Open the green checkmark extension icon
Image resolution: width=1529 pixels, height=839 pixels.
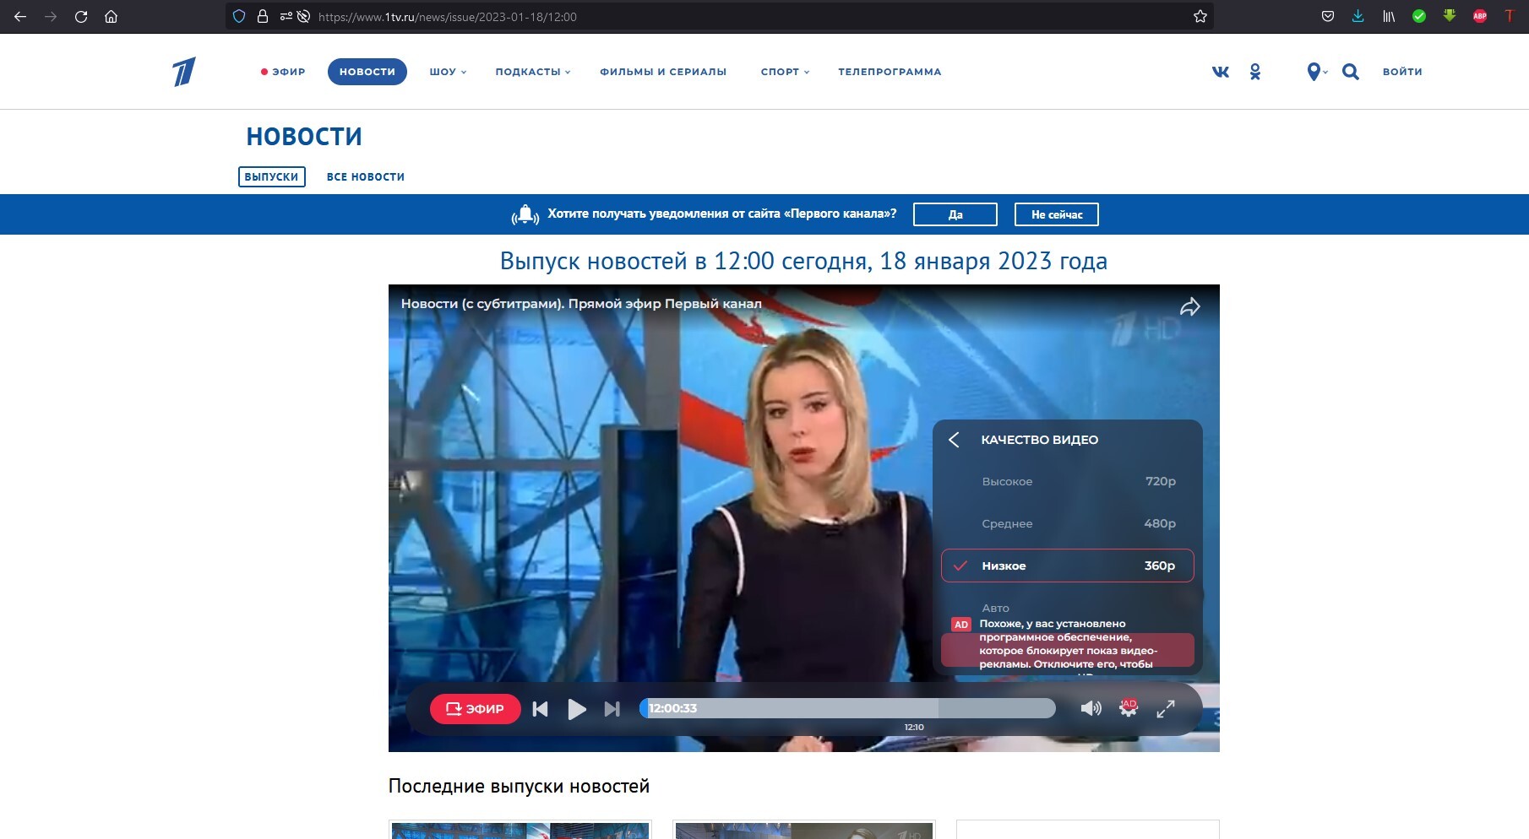(1419, 16)
